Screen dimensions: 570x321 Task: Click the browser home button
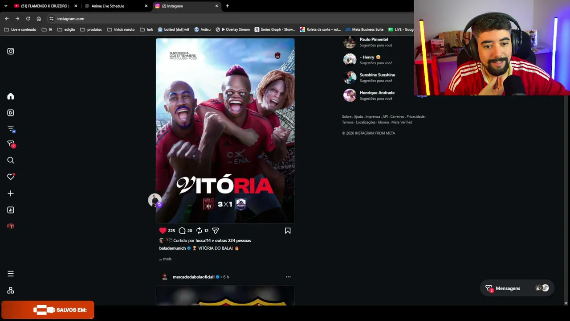[39, 19]
